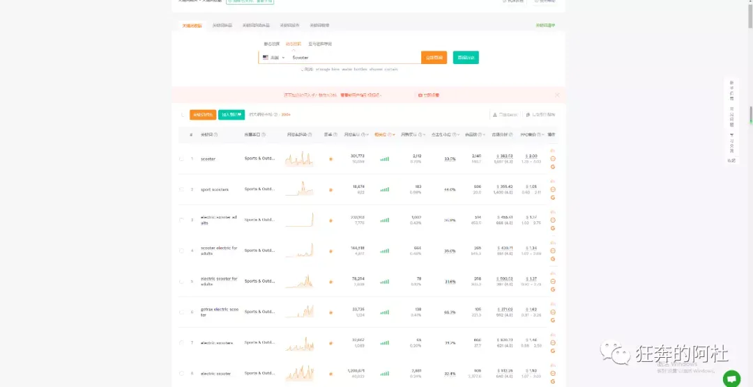Click top chart icon in gotrax electric scooter row
Viewport: 753px width, 387px height.
pos(553,303)
